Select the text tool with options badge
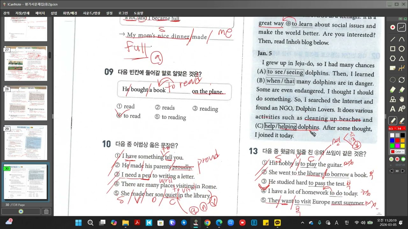The image size is (408, 229). click(402, 109)
